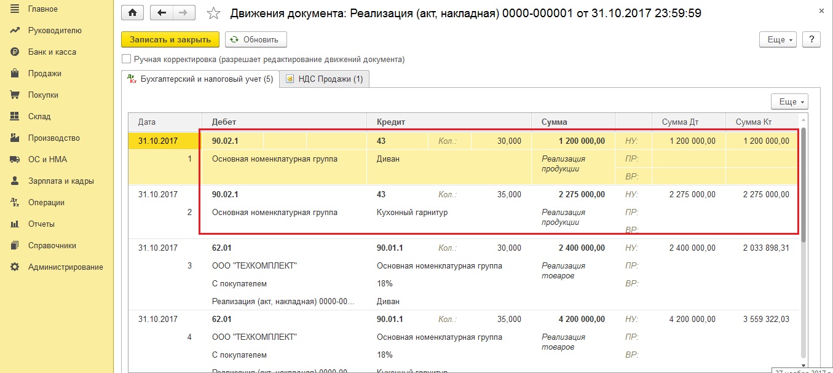Click the Отчеты bar chart icon

click(15, 224)
